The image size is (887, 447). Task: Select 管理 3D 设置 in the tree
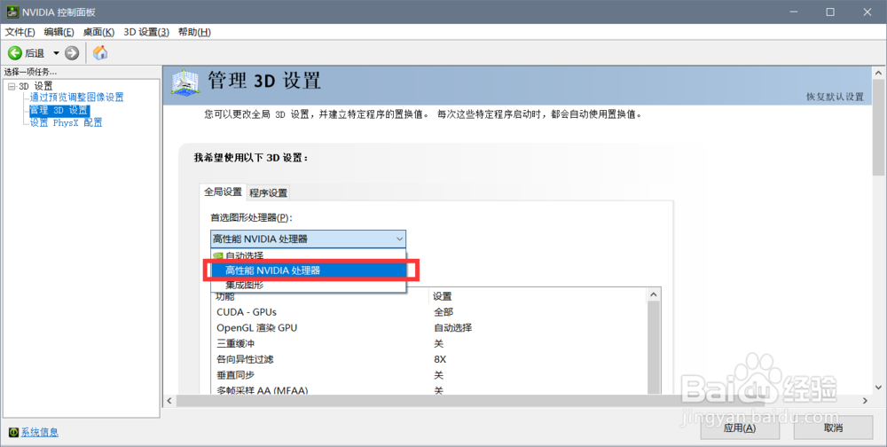point(59,110)
